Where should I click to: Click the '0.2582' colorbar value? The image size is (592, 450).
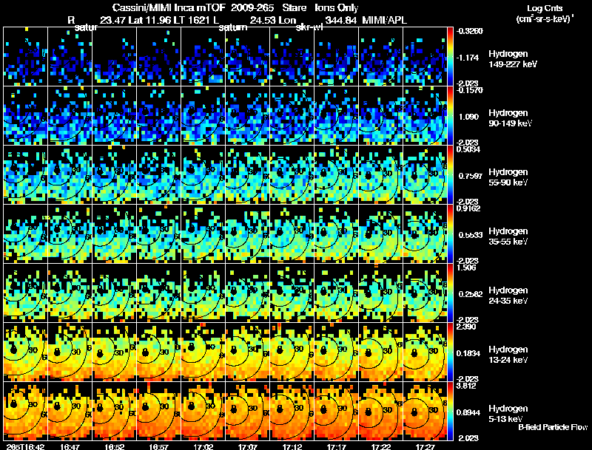click(x=470, y=294)
